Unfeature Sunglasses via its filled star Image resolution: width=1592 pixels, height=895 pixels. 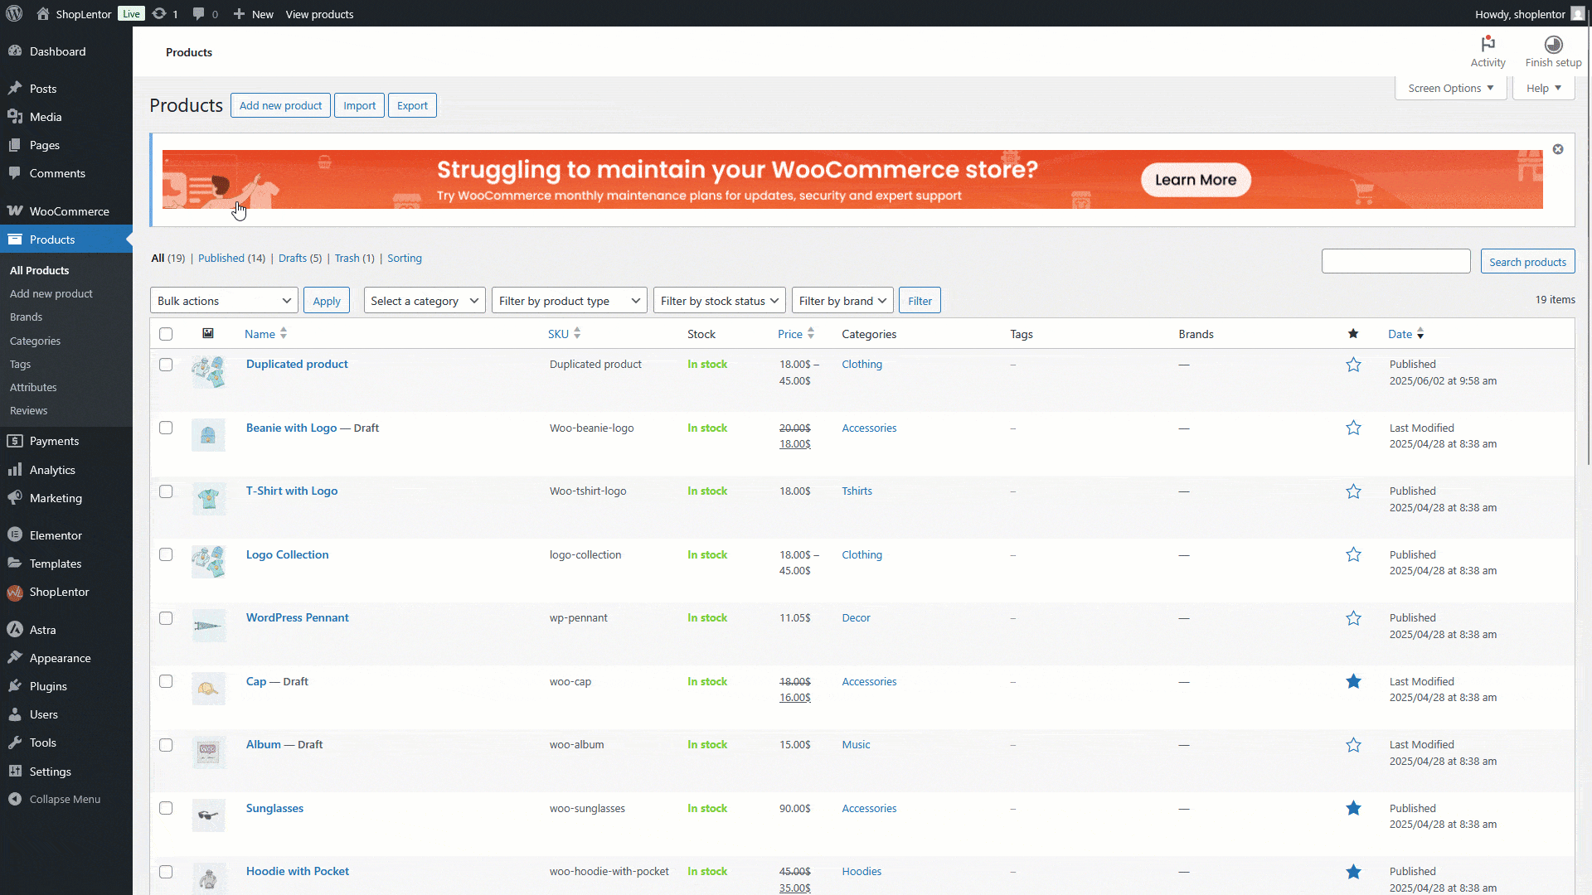click(x=1353, y=808)
